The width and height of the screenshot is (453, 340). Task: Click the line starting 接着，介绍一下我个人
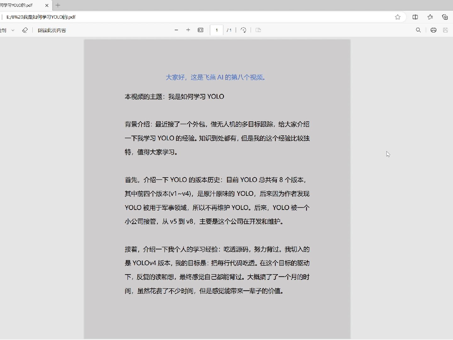pyautogui.click(x=217, y=249)
